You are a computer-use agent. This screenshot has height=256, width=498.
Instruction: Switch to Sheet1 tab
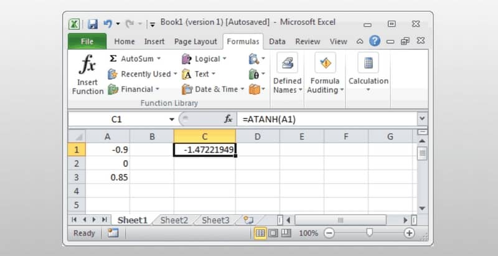coord(133,220)
